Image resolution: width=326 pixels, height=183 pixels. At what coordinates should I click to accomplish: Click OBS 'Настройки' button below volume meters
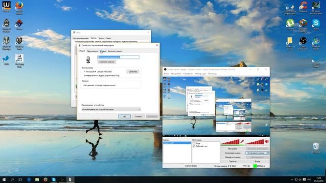(233, 149)
